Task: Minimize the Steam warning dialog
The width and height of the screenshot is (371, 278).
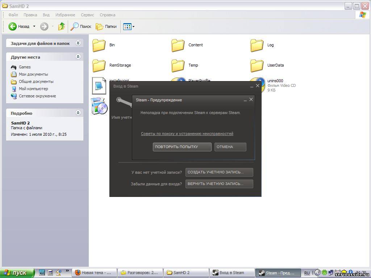Action: (x=245, y=100)
